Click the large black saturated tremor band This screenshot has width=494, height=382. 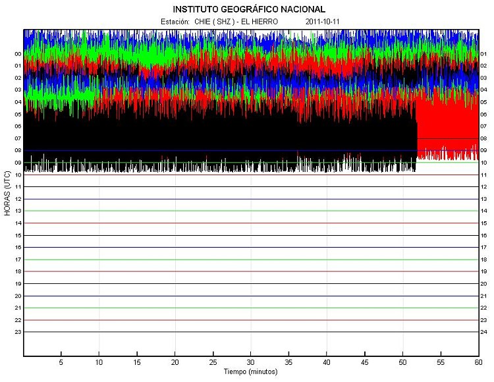[x=217, y=135]
